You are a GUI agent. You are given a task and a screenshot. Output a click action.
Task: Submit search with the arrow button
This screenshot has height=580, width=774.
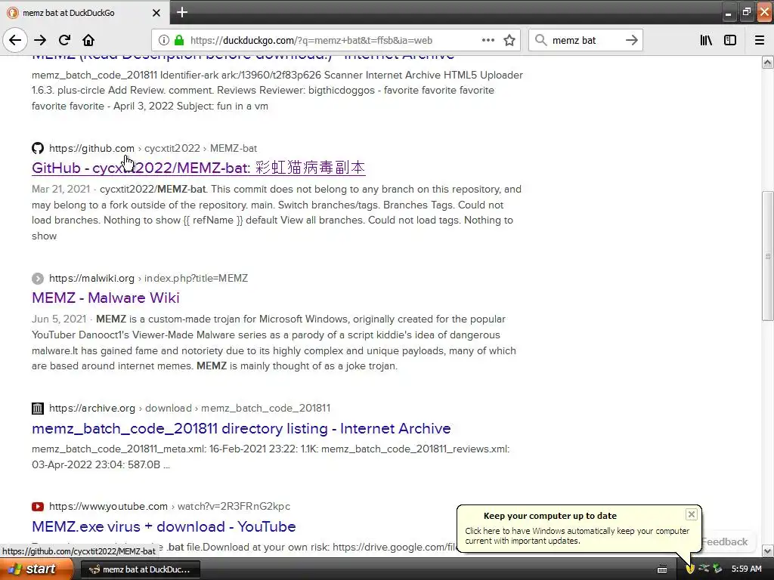click(x=631, y=40)
